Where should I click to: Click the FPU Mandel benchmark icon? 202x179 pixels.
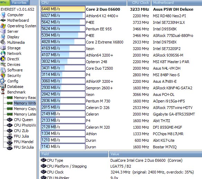click(10, 141)
